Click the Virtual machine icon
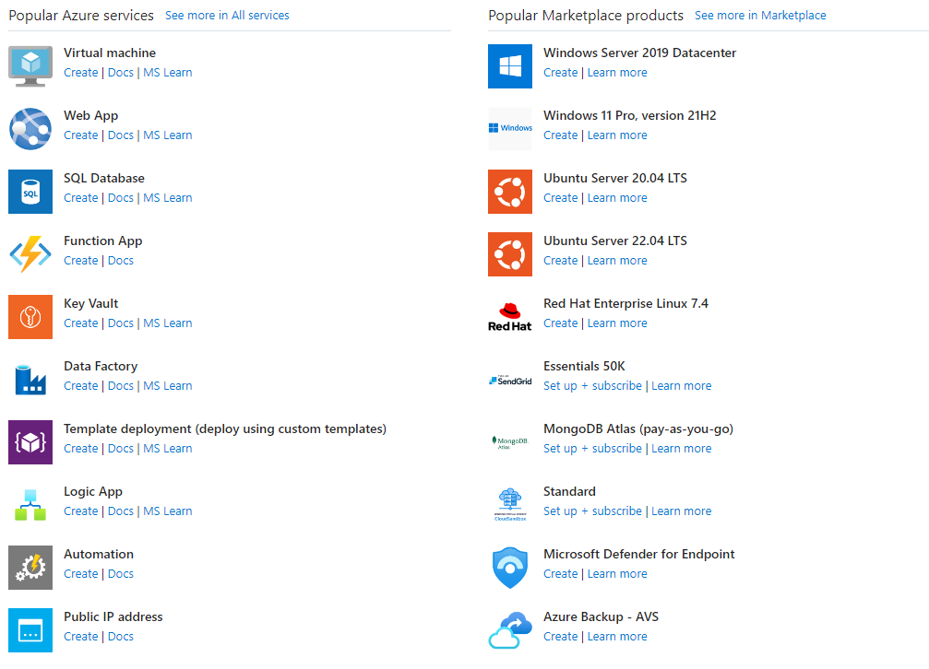This screenshot has height=669, width=929. 30,65
